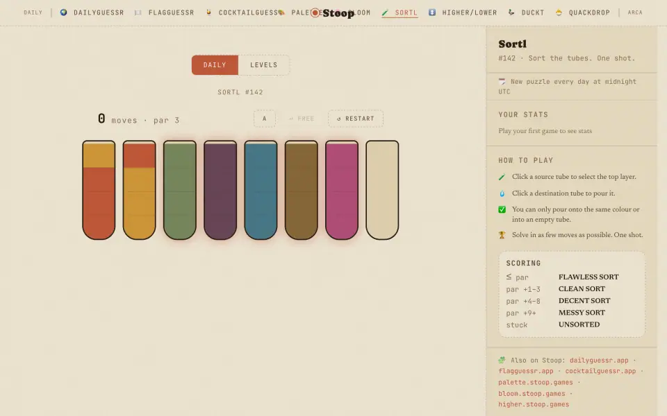
Task: Click the water drop icon in How to Play
Action: (x=502, y=193)
